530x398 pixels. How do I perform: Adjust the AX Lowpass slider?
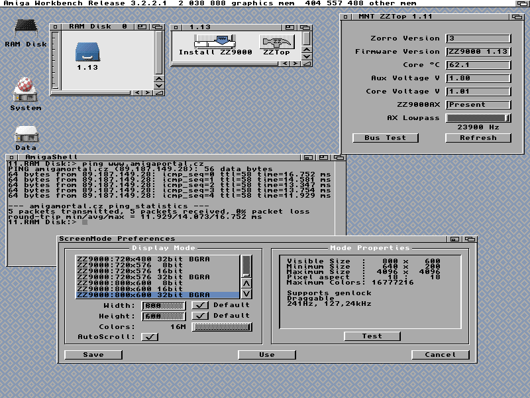478,118
